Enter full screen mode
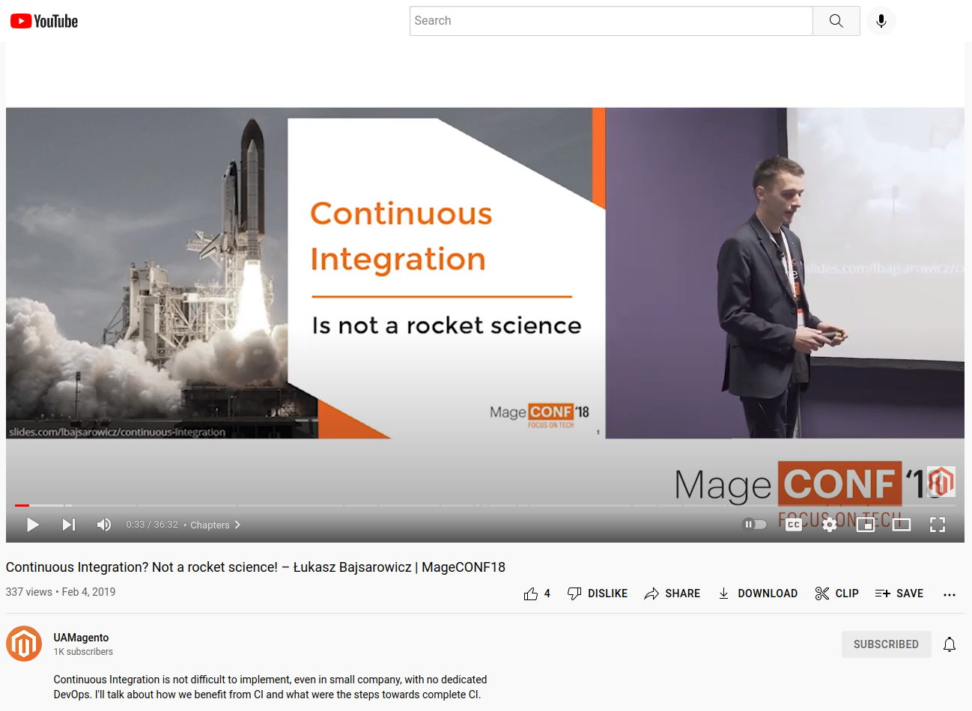Viewport: 972px width, 711px height. pos(938,525)
